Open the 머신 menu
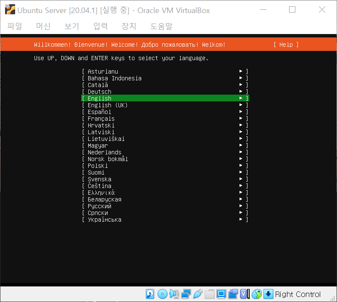 (43, 26)
